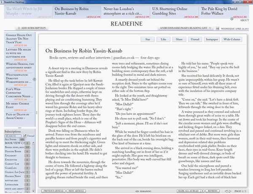
Task: Select Gadget Lab subscription
Action: [17, 164]
